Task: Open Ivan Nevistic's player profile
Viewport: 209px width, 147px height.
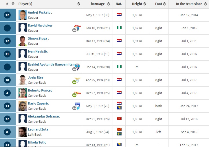Action: click(x=38, y=51)
